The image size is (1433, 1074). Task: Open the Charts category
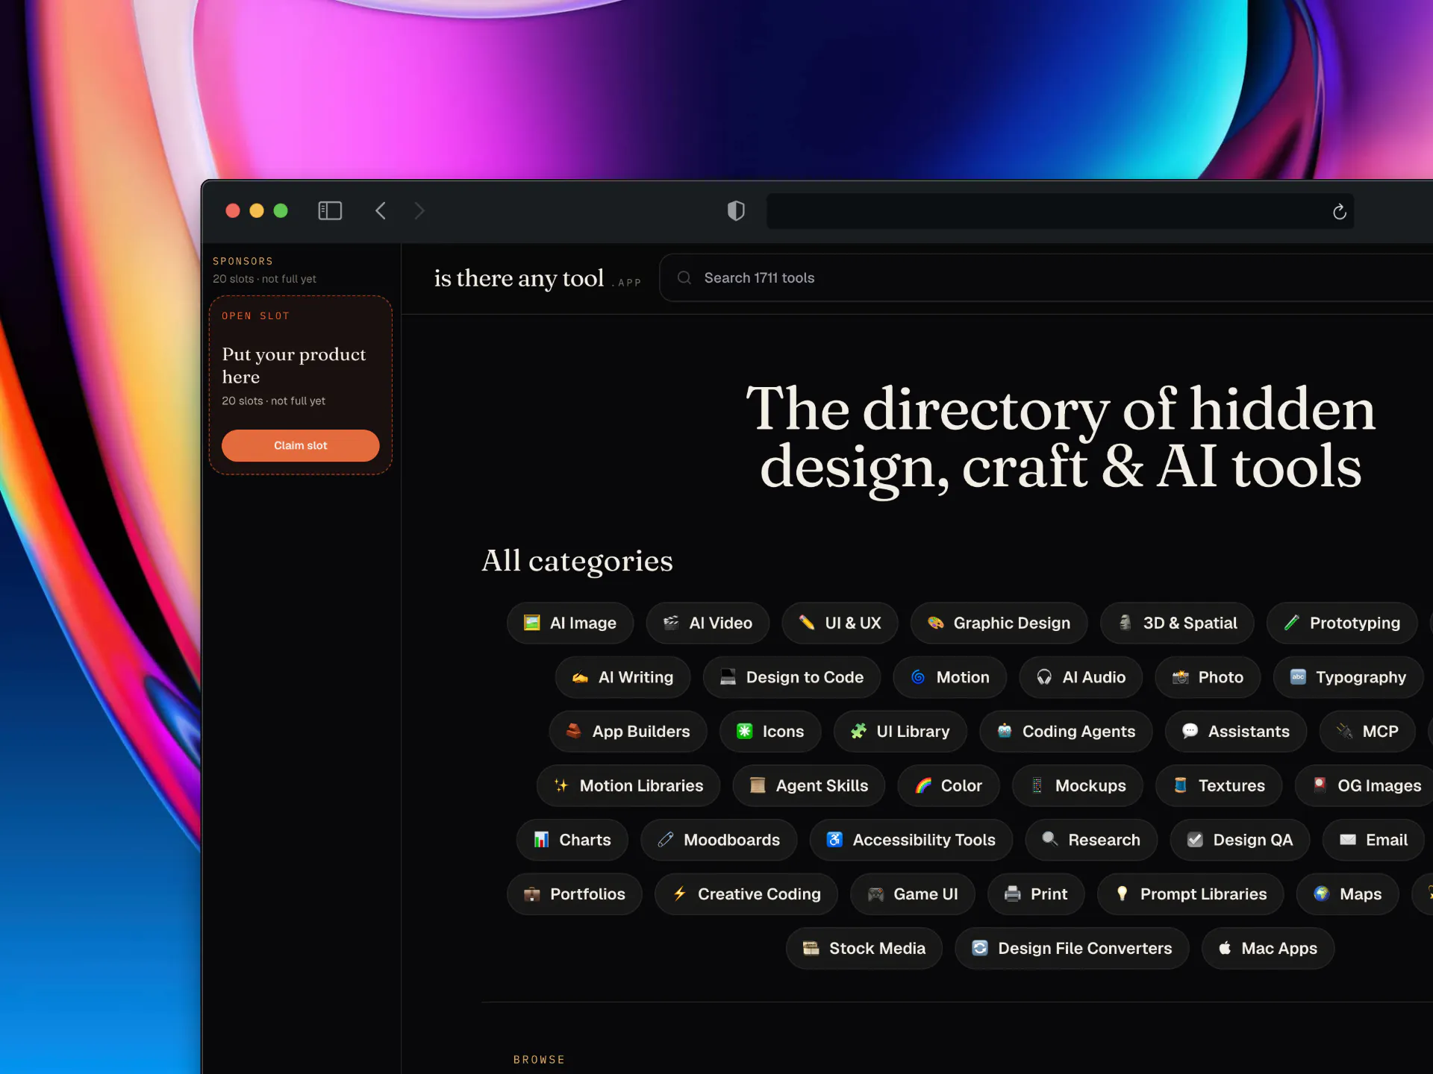[x=572, y=840]
